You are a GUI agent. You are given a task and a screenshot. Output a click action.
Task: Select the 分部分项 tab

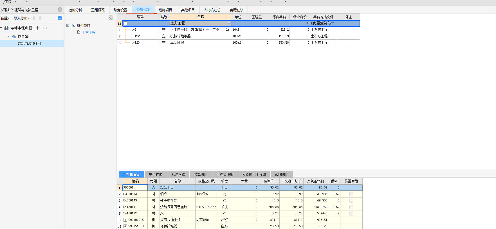click(143, 10)
